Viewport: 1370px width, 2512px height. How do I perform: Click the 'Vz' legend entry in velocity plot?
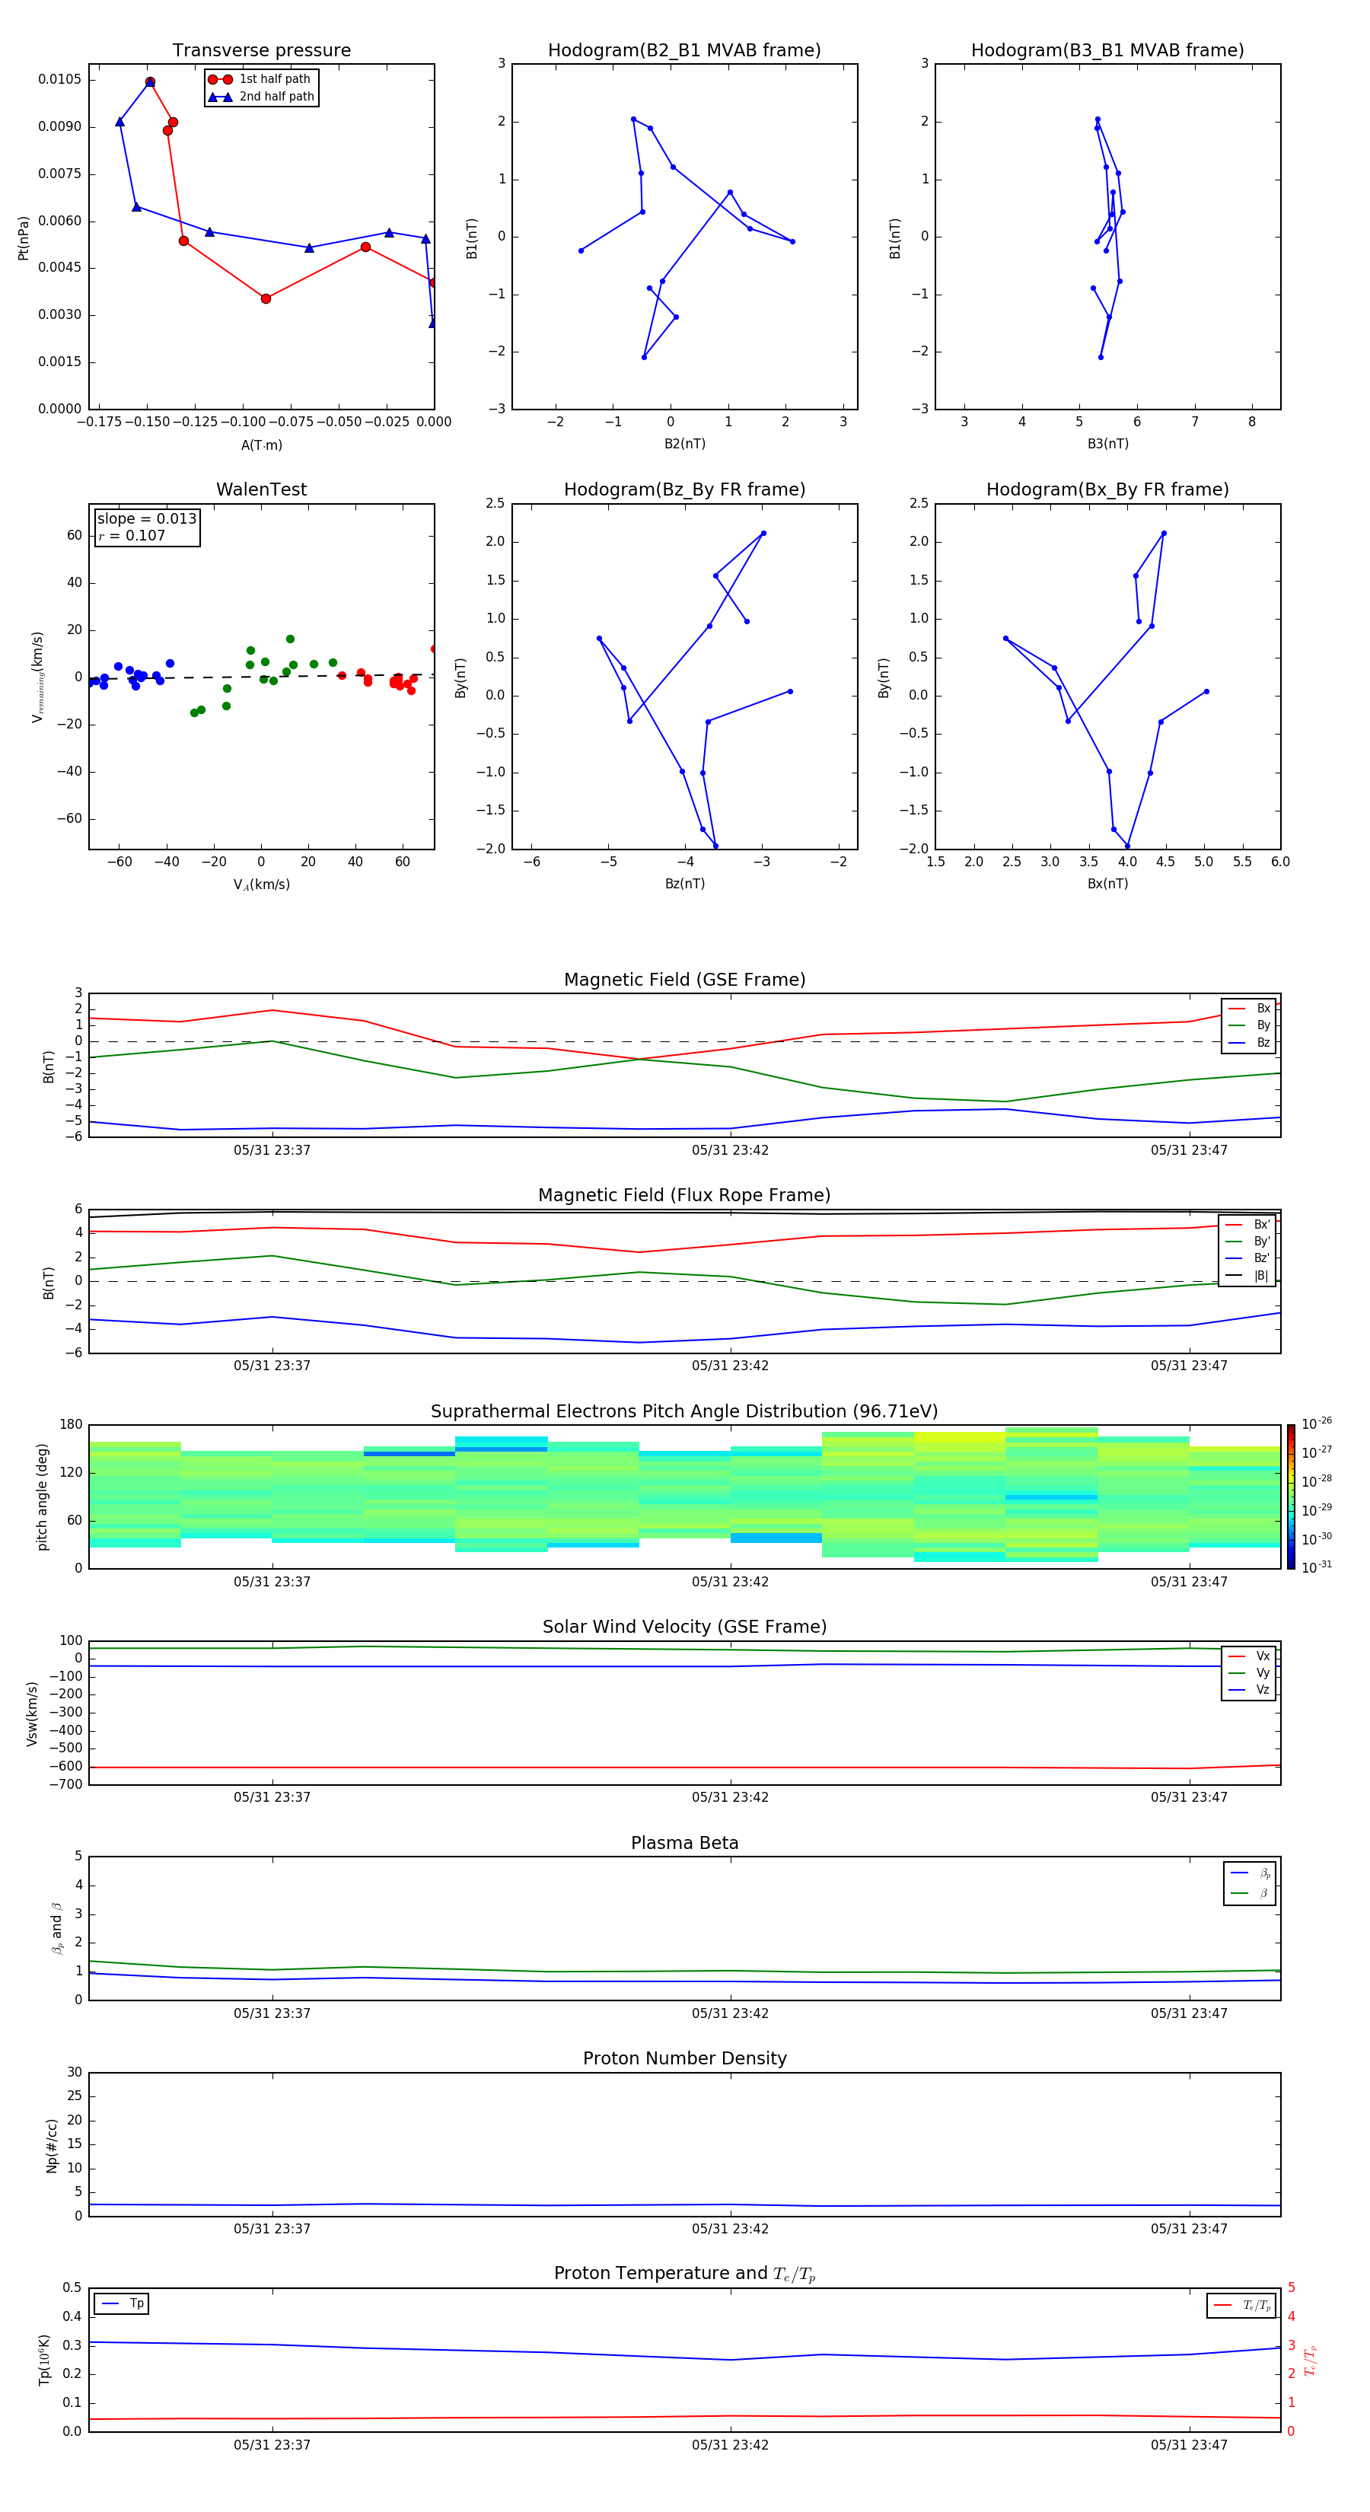pos(1249,1690)
